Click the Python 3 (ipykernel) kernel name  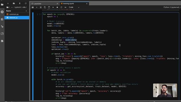tap(171, 7)
